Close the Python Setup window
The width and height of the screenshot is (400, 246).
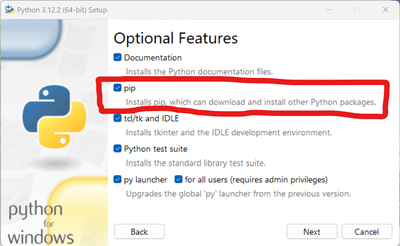385,10
